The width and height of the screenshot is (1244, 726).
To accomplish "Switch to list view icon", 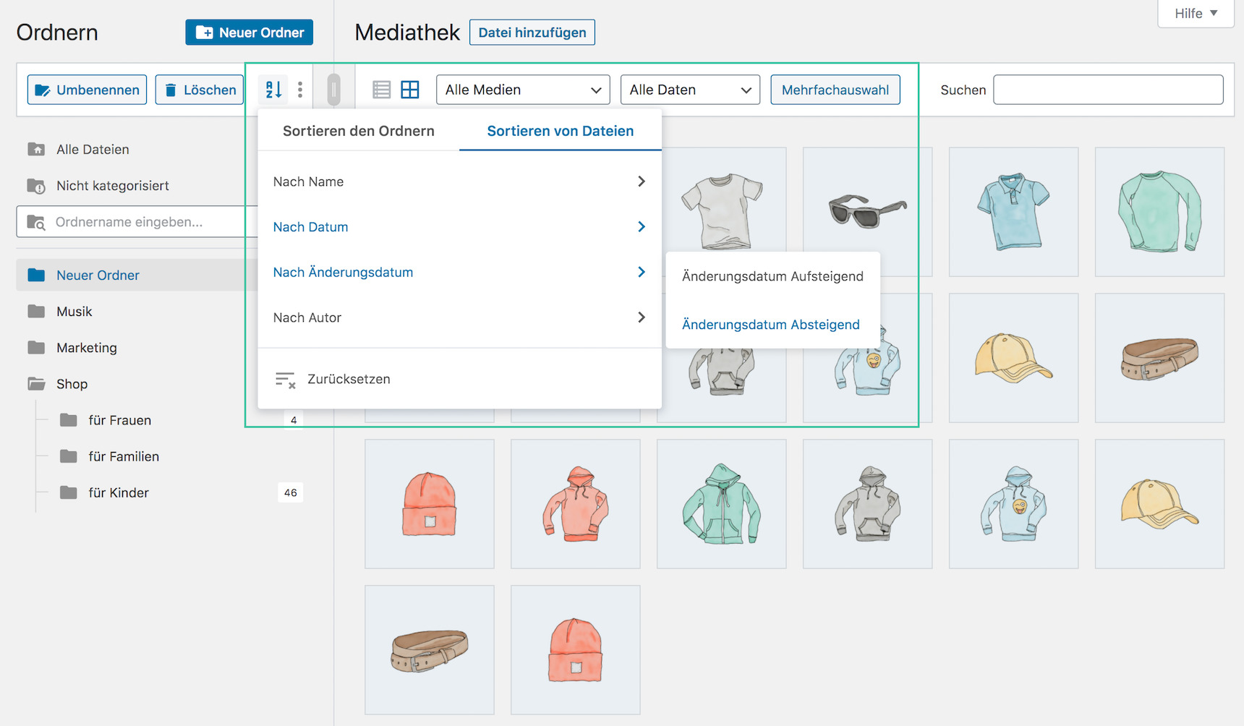I will pos(381,90).
